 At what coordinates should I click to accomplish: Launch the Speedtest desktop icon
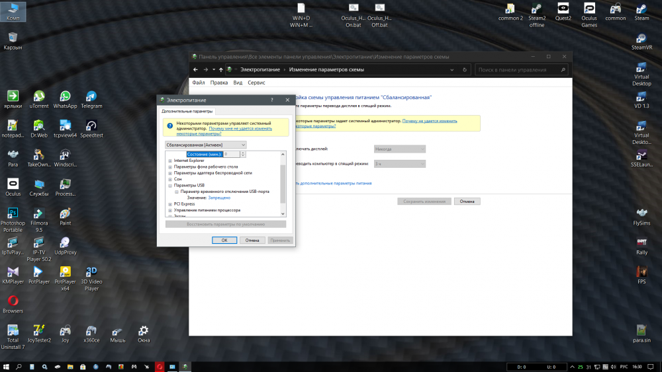91,126
